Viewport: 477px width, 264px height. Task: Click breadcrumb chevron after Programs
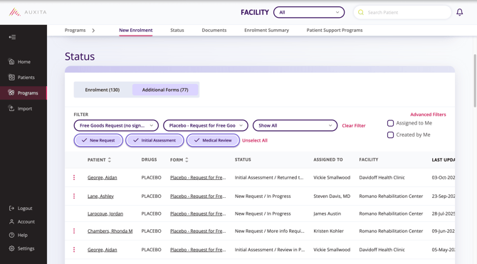pyautogui.click(x=93, y=31)
